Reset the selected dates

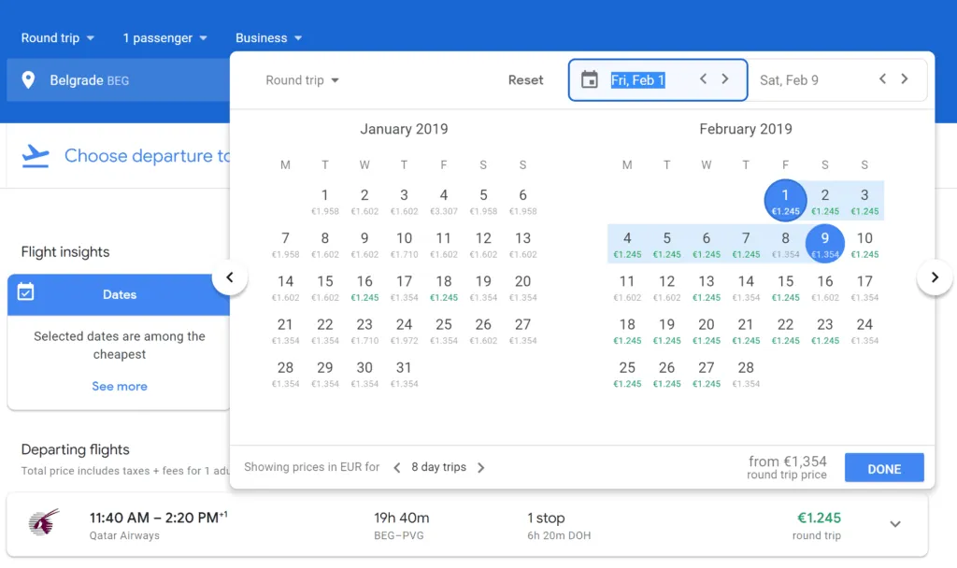(x=525, y=80)
